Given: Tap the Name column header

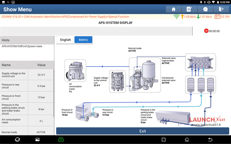Looking at the screenshot, I should (14, 65).
